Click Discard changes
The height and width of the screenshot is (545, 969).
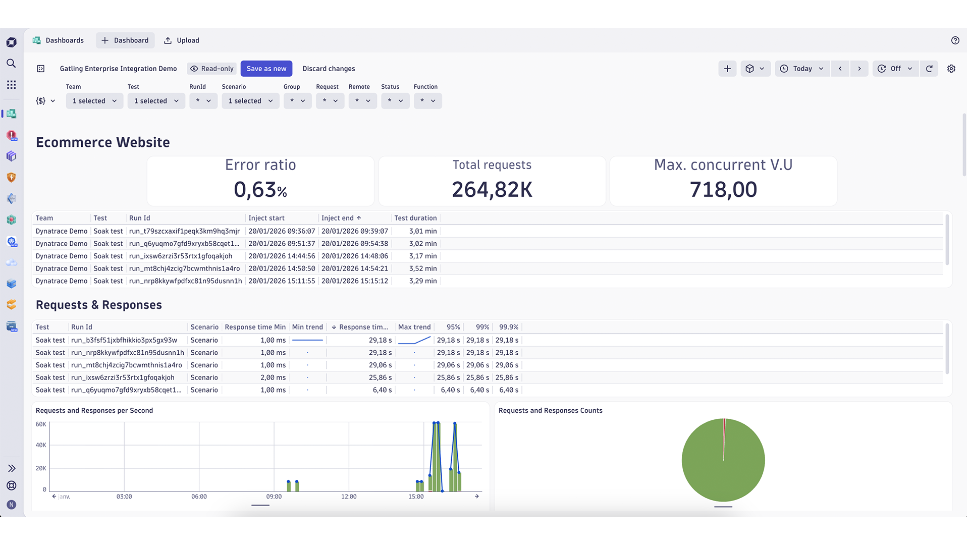click(x=329, y=69)
